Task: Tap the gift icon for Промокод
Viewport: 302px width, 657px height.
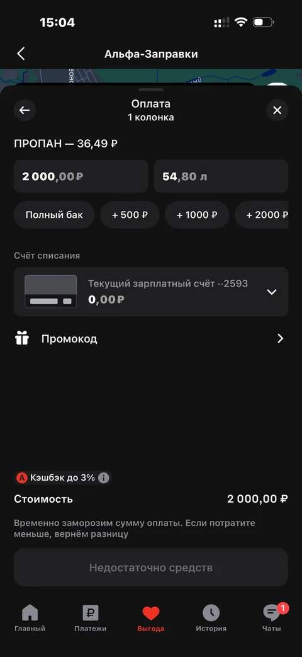Action: coord(22,338)
